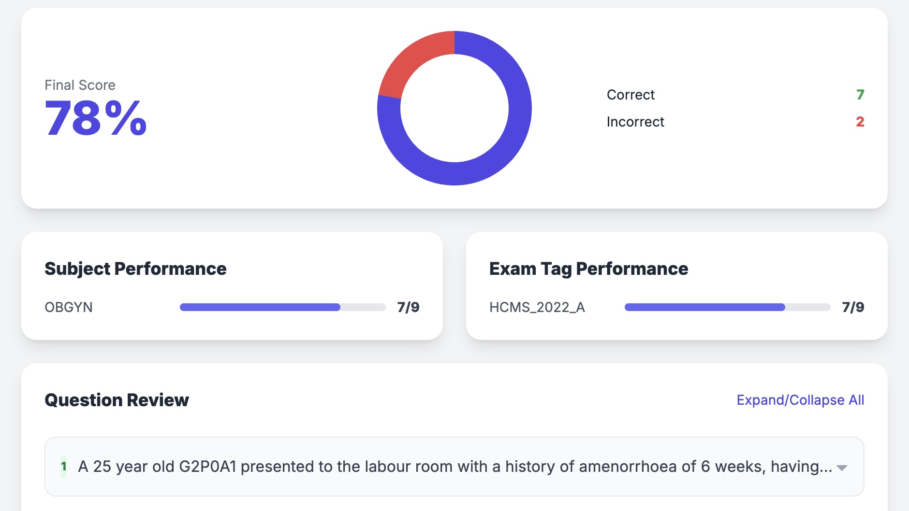909x511 pixels.
Task: Open the Exam Tag Performance card
Action: 588,269
